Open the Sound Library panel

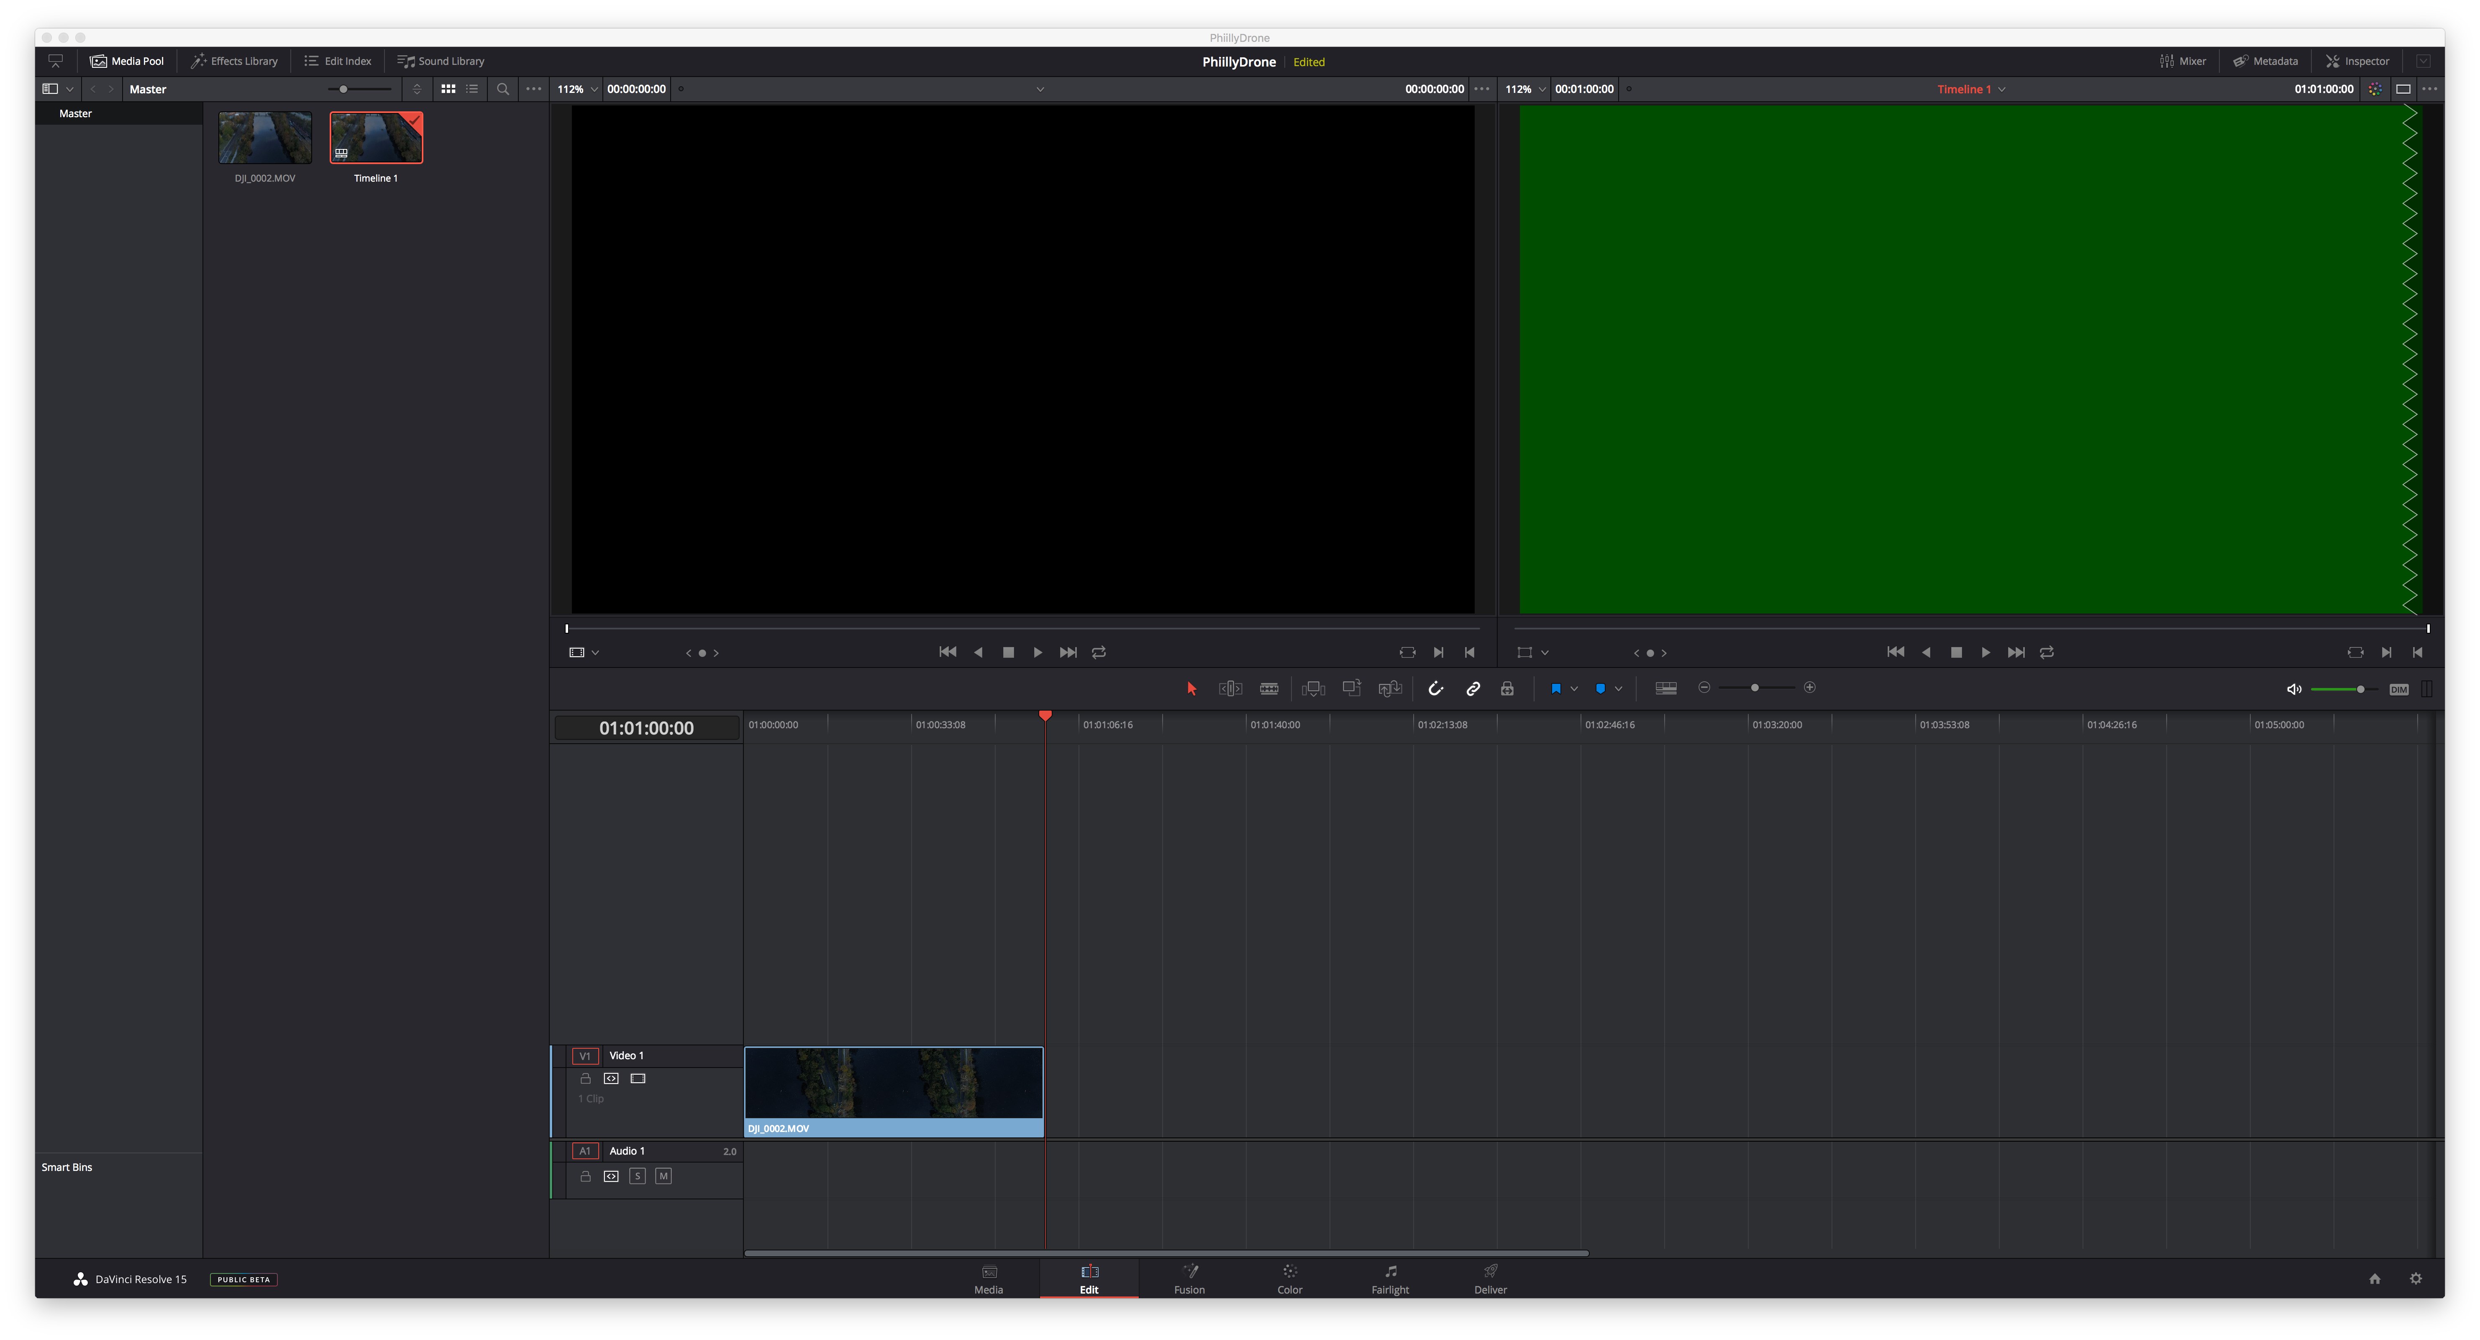(441, 61)
